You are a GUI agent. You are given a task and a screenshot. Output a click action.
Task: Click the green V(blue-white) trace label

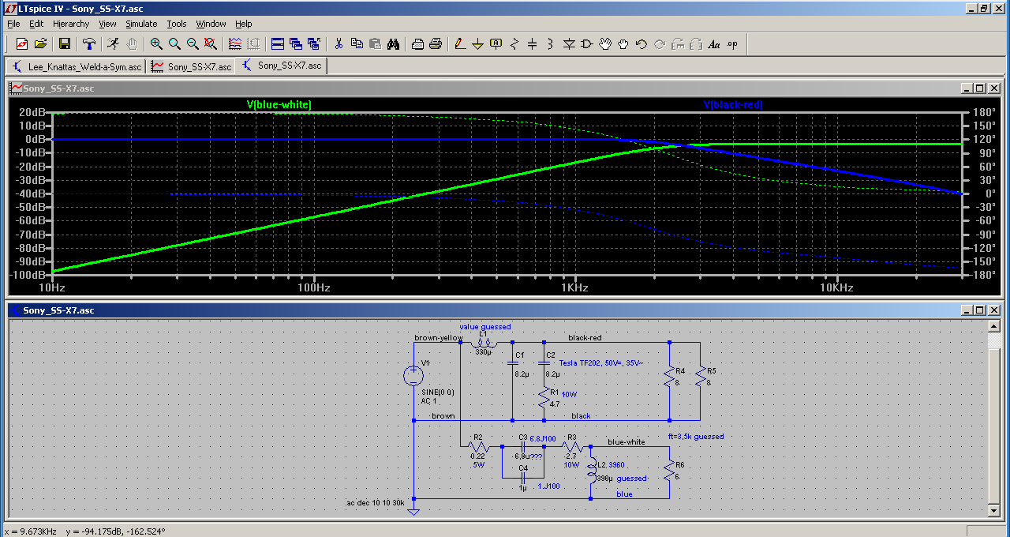pos(279,105)
